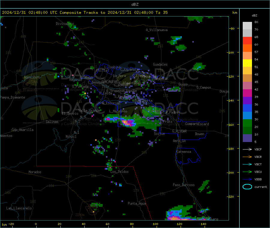Viewport: 270px width, 228px height.
Task: Click the Pampa_Diamante place label
Action: [13, 97]
